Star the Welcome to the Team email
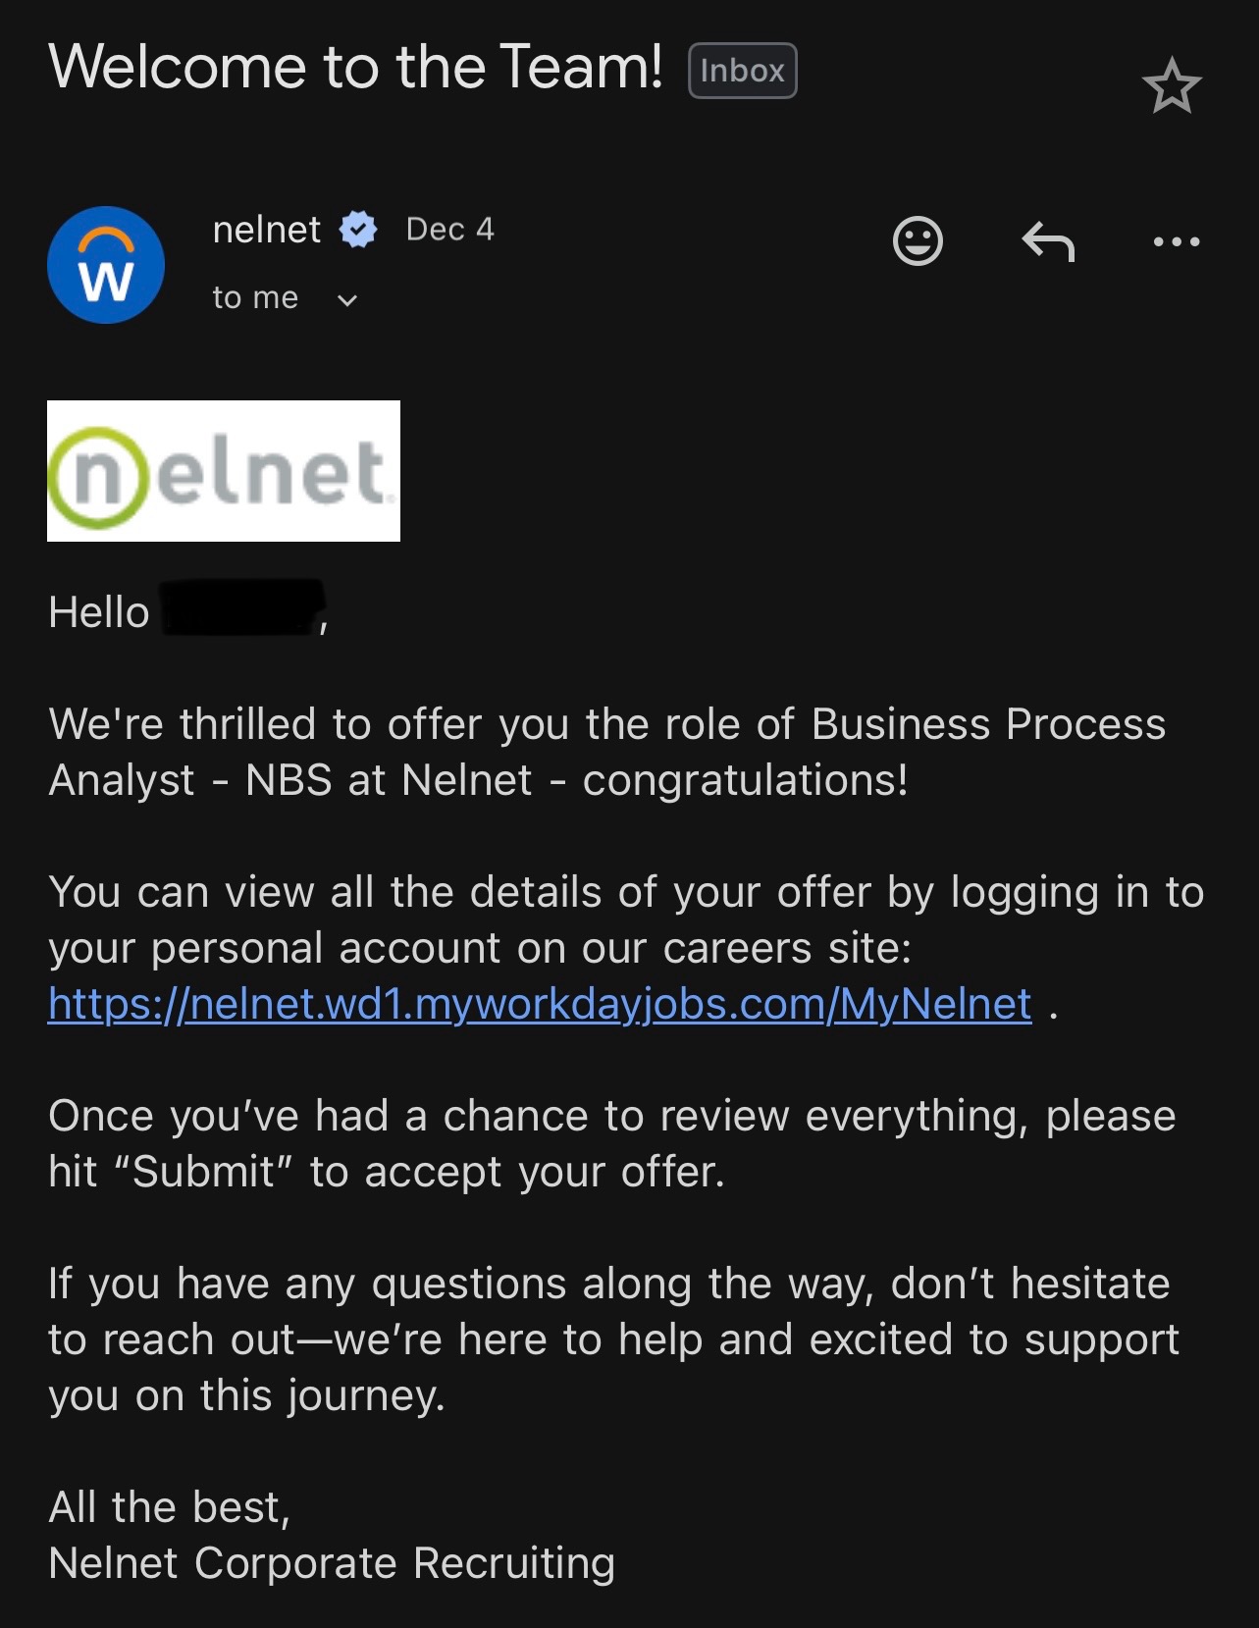Viewport: 1259px width, 1628px height. click(1172, 86)
